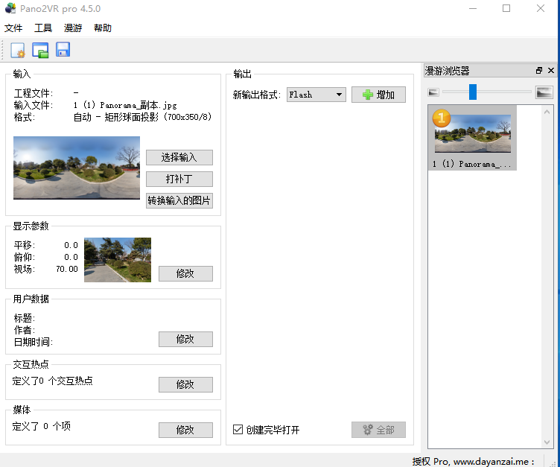Open the 漫游 menu
This screenshot has height=467, width=560.
click(x=73, y=28)
